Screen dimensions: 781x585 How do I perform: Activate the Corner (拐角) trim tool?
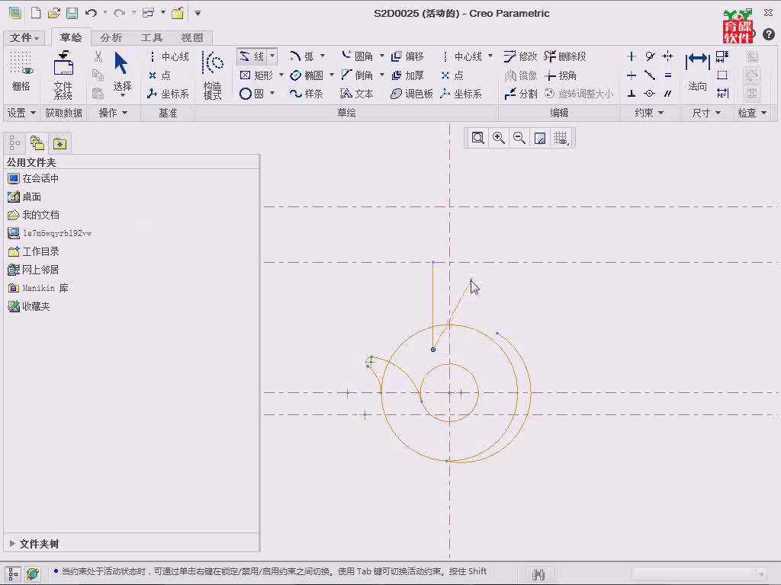561,75
